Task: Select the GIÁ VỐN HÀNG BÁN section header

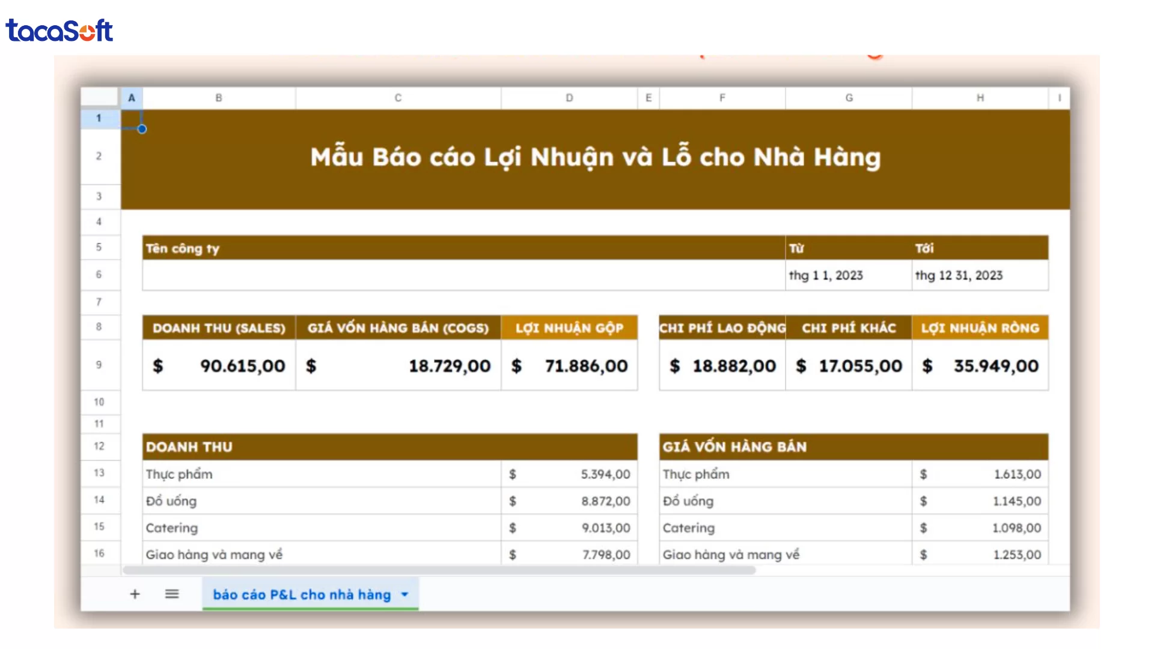Action: pyautogui.click(x=853, y=446)
